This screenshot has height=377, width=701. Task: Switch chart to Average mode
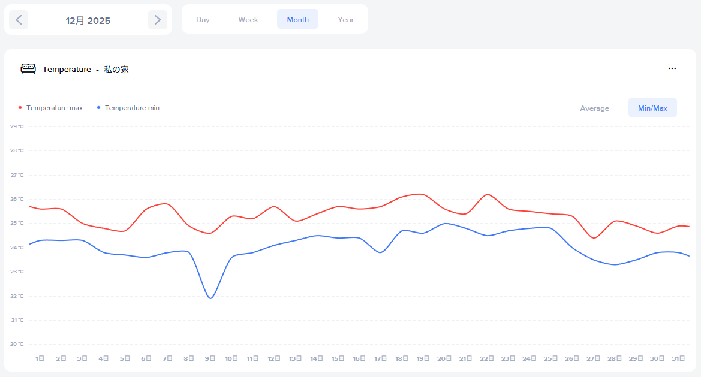point(594,108)
